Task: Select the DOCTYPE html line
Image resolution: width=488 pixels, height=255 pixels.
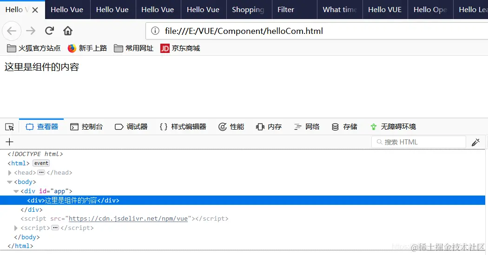Action: pyautogui.click(x=35, y=154)
